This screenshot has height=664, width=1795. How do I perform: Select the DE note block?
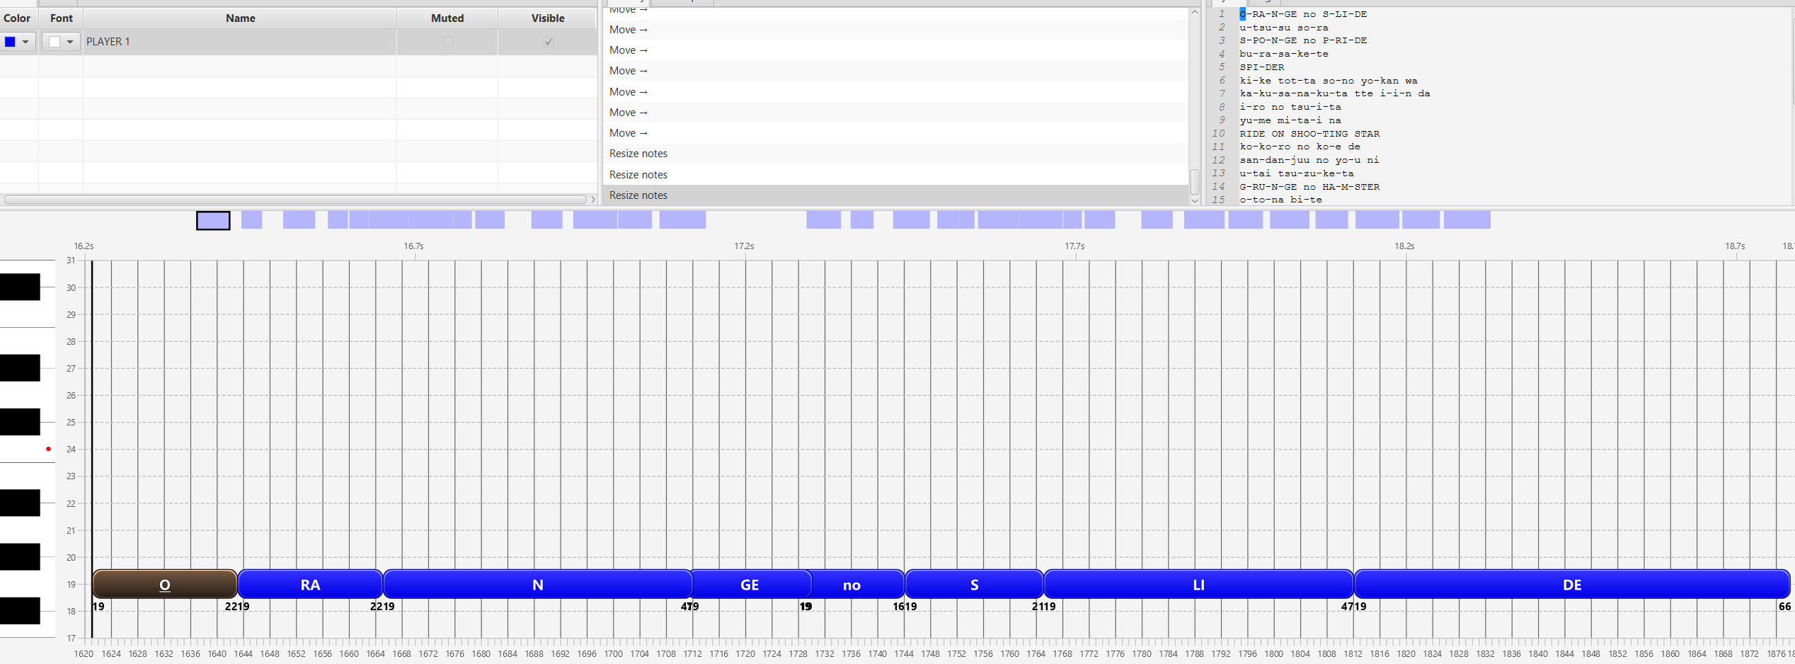[1571, 585]
